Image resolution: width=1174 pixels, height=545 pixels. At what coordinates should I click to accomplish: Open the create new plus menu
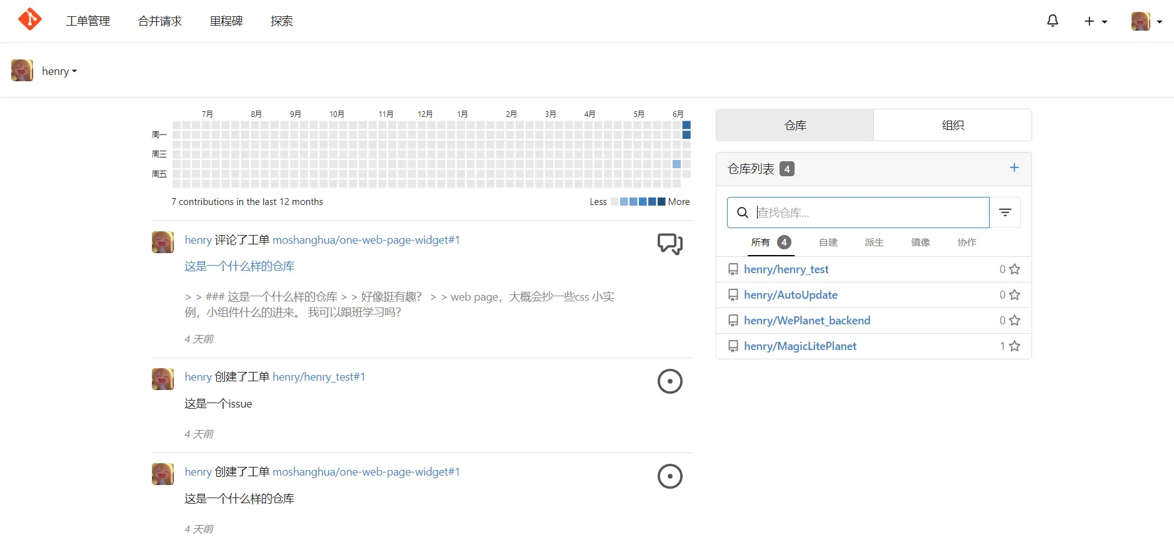point(1095,21)
